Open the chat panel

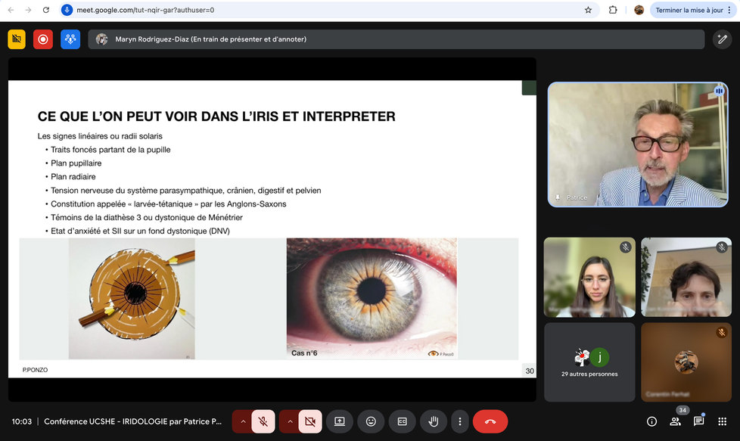point(698,421)
